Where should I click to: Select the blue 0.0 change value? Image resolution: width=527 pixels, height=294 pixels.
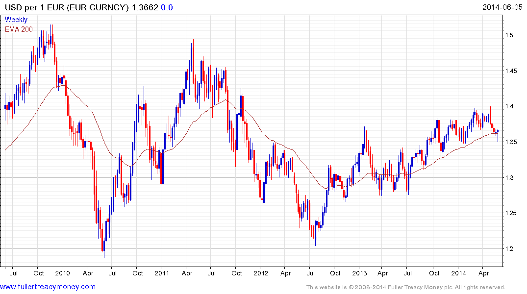(x=167, y=7)
